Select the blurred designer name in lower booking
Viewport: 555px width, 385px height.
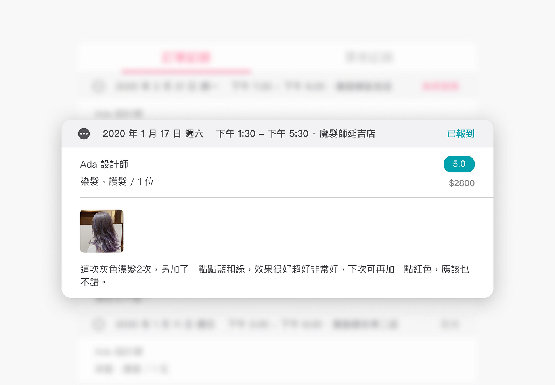pos(119,351)
